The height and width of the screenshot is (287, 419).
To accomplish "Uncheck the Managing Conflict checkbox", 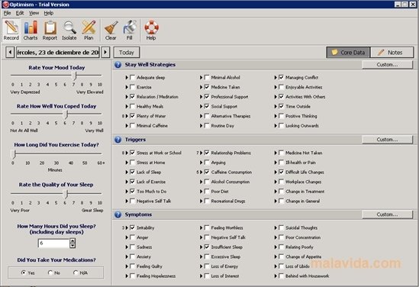I will click(x=281, y=78).
